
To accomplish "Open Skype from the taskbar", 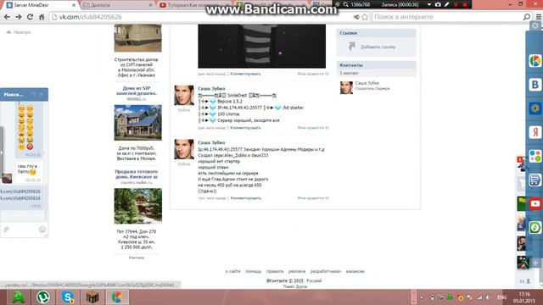I will point(68,297).
